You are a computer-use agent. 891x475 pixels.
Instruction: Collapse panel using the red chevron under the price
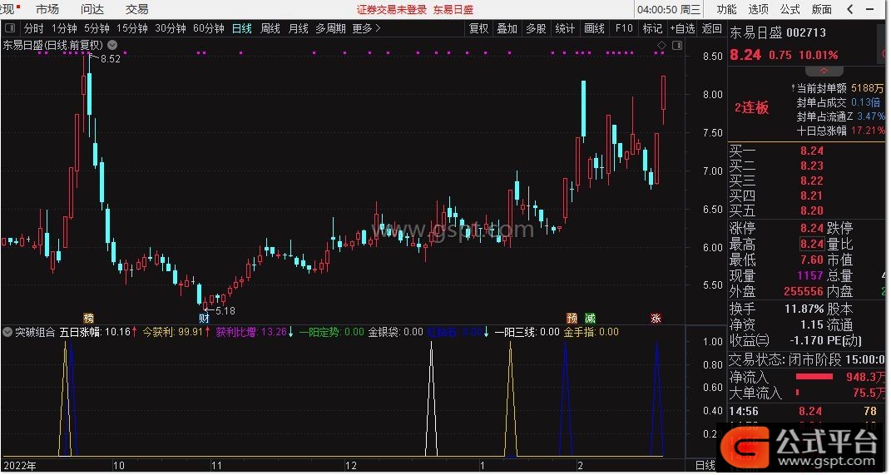click(824, 71)
